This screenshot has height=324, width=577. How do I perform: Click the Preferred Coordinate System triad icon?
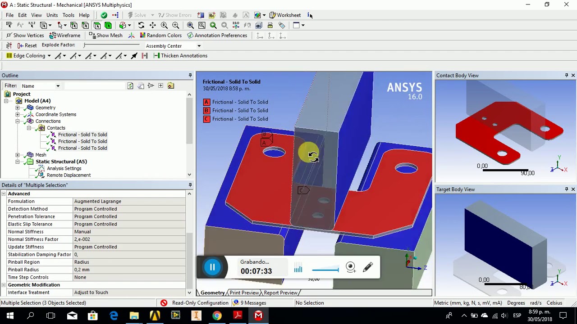coord(131,35)
